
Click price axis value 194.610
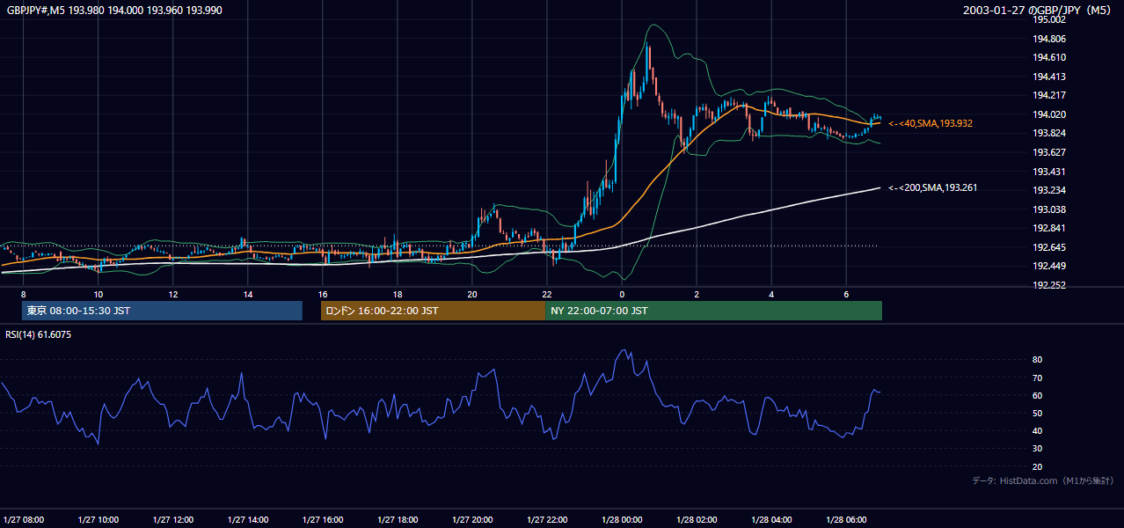coord(1049,57)
